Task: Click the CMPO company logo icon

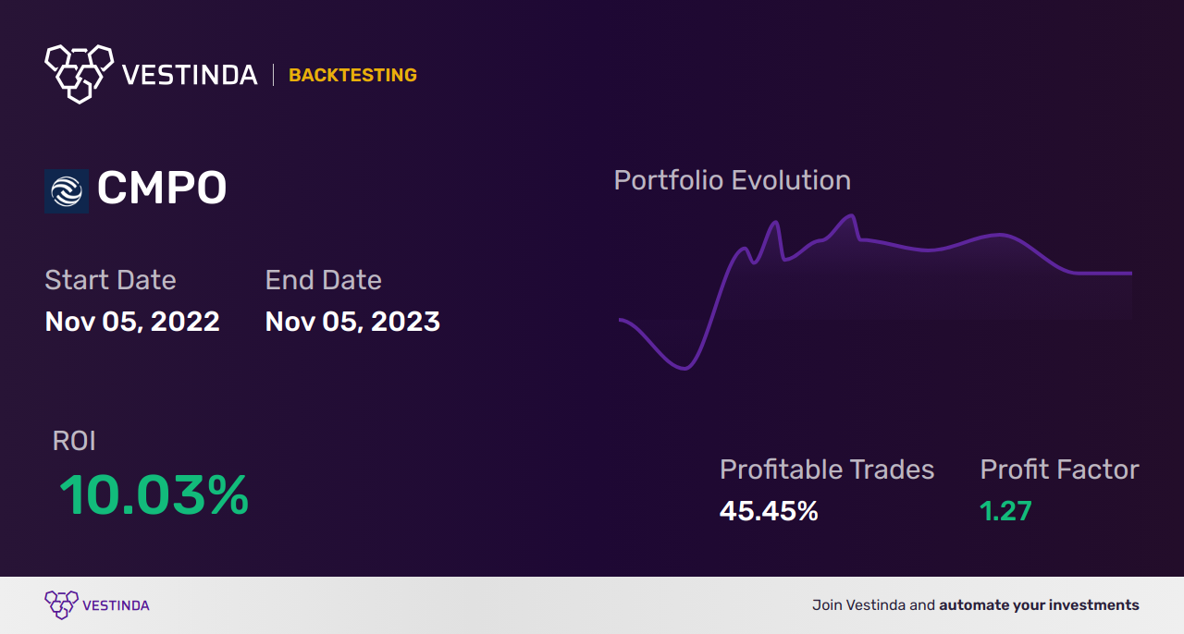Action: point(67,191)
